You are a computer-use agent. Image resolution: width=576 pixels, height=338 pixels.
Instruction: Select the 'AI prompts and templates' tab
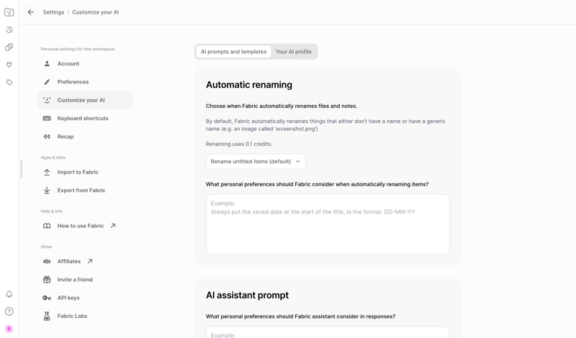(233, 52)
